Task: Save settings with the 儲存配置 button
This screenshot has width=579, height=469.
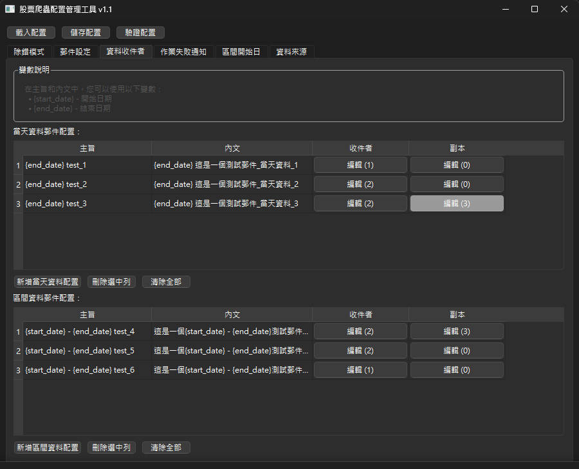Action: [x=86, y=33]
